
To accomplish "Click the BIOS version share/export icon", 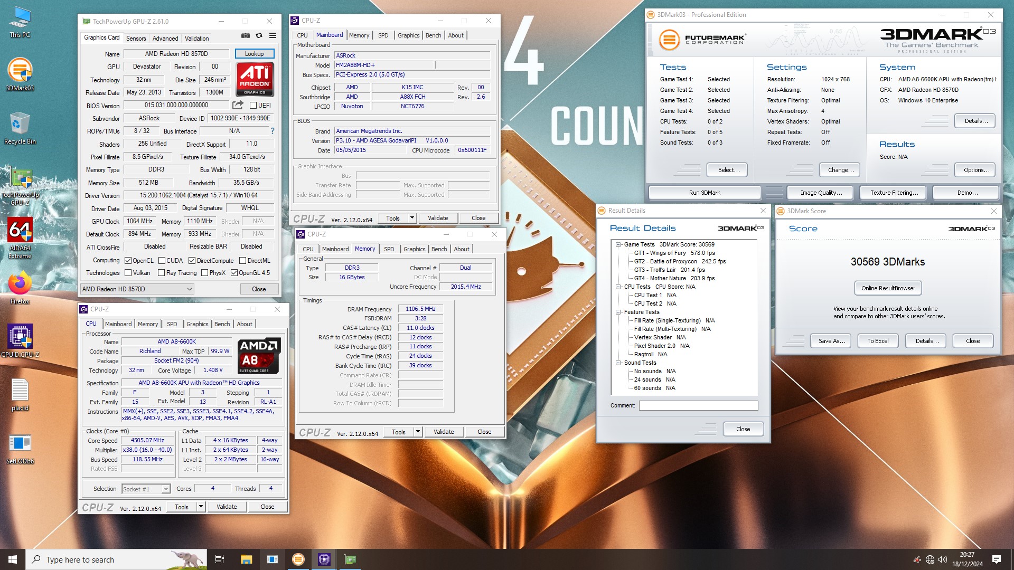I will click(238, 105).
